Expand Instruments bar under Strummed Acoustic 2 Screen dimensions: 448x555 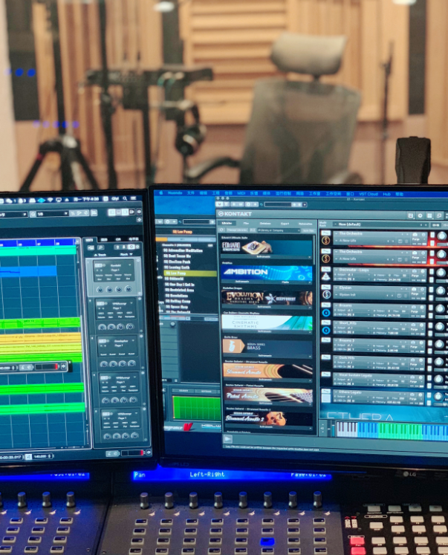click(268, 427)
